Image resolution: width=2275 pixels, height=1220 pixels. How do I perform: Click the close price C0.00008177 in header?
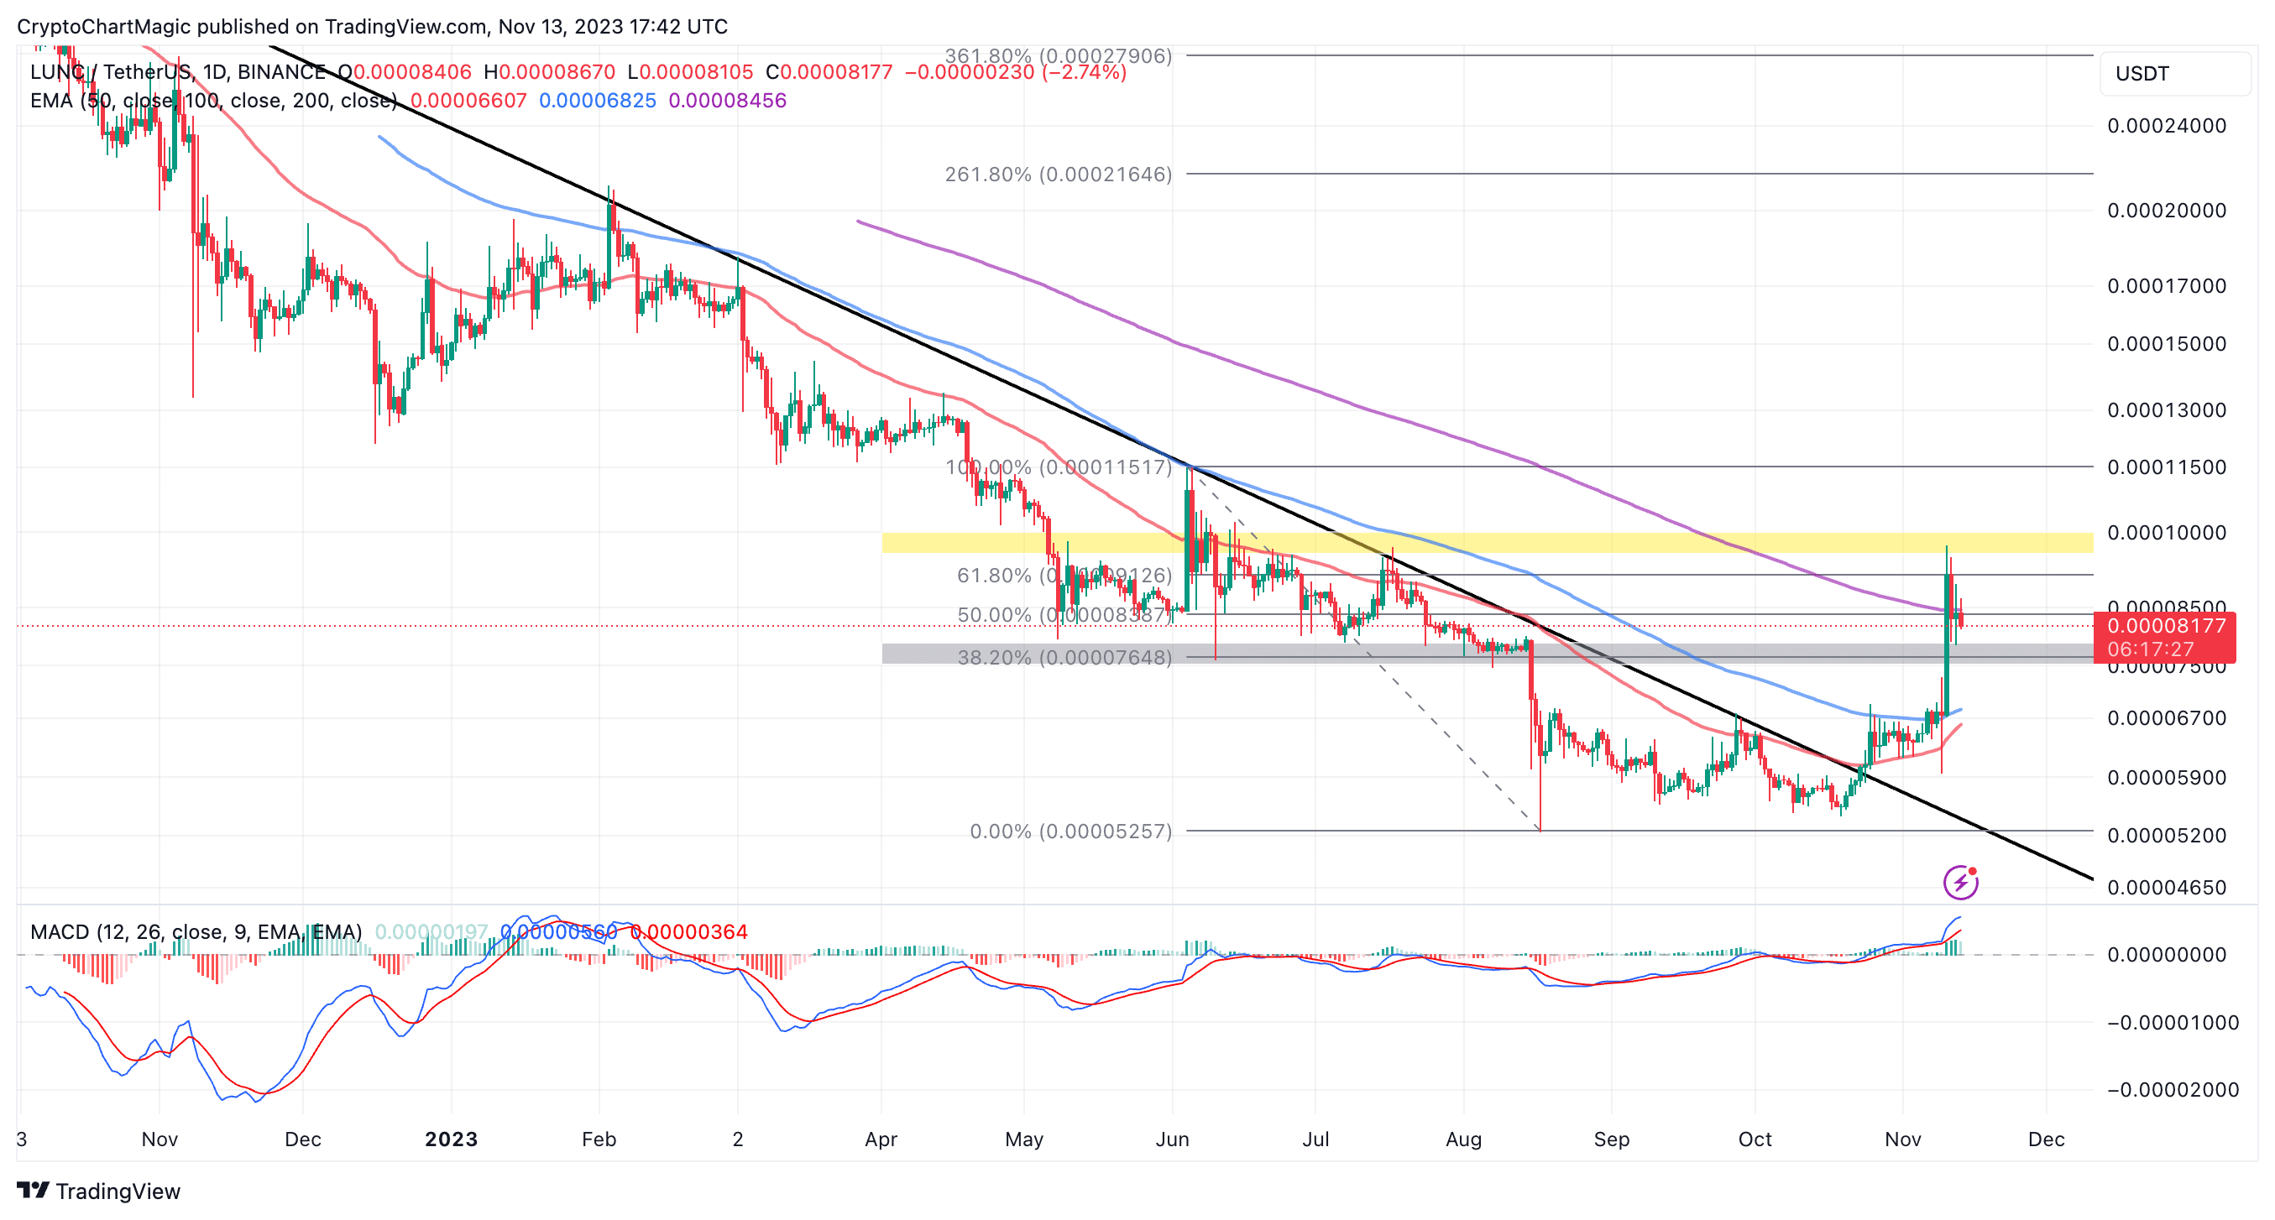point(829,71)
